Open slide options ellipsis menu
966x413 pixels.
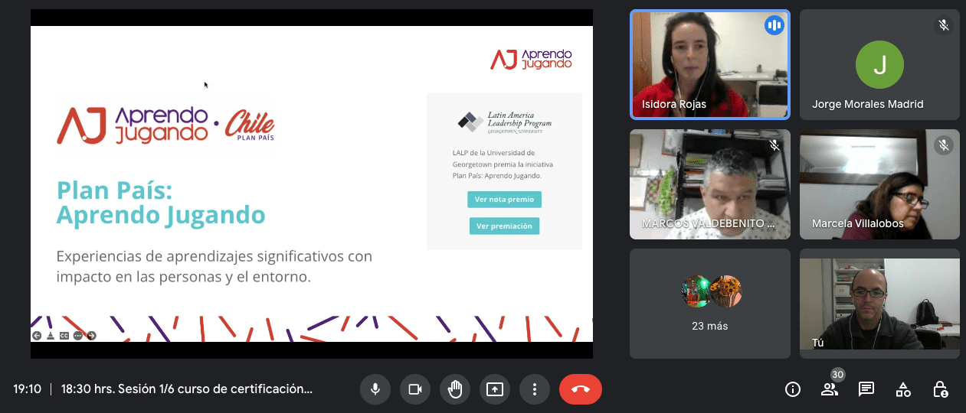pos(77,335)
